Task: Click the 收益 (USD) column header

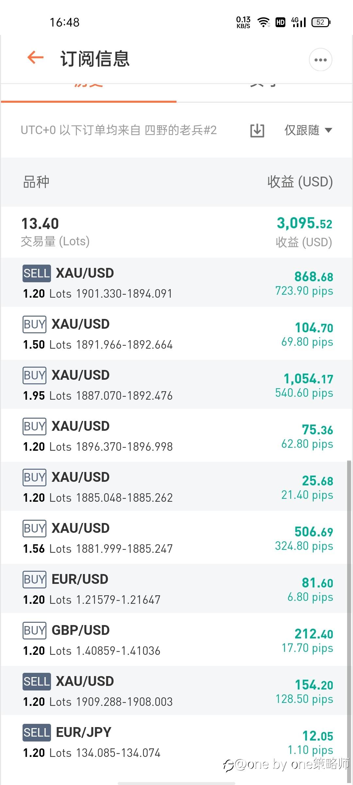Action: pyautogui.click(x=300, y=182)
